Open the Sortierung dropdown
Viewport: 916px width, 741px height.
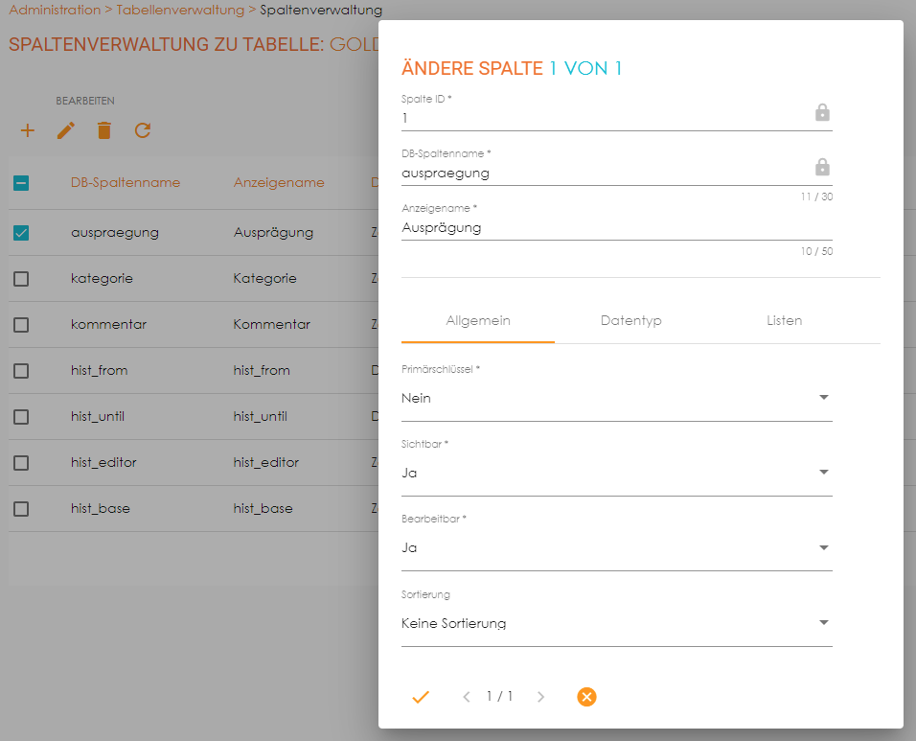coord(616,623)
